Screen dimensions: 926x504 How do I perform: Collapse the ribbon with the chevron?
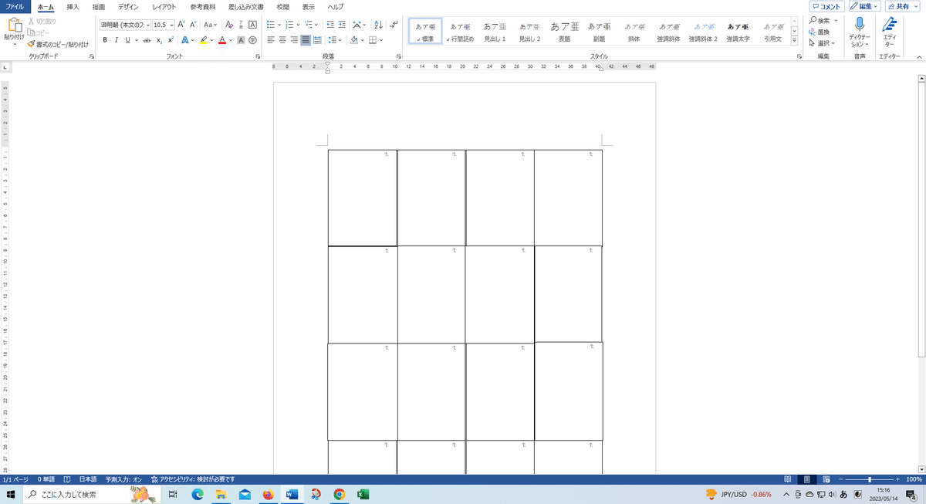[918, 57]
